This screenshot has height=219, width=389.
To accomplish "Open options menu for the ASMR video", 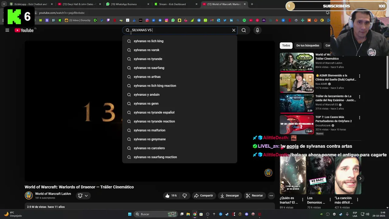I will point(360,76).
